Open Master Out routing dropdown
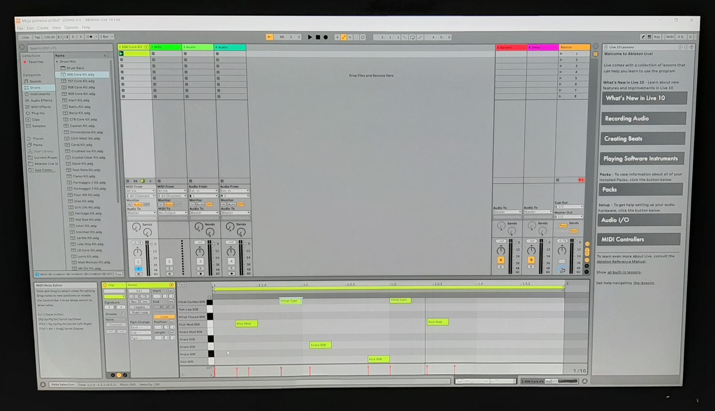 click(569, 217)
